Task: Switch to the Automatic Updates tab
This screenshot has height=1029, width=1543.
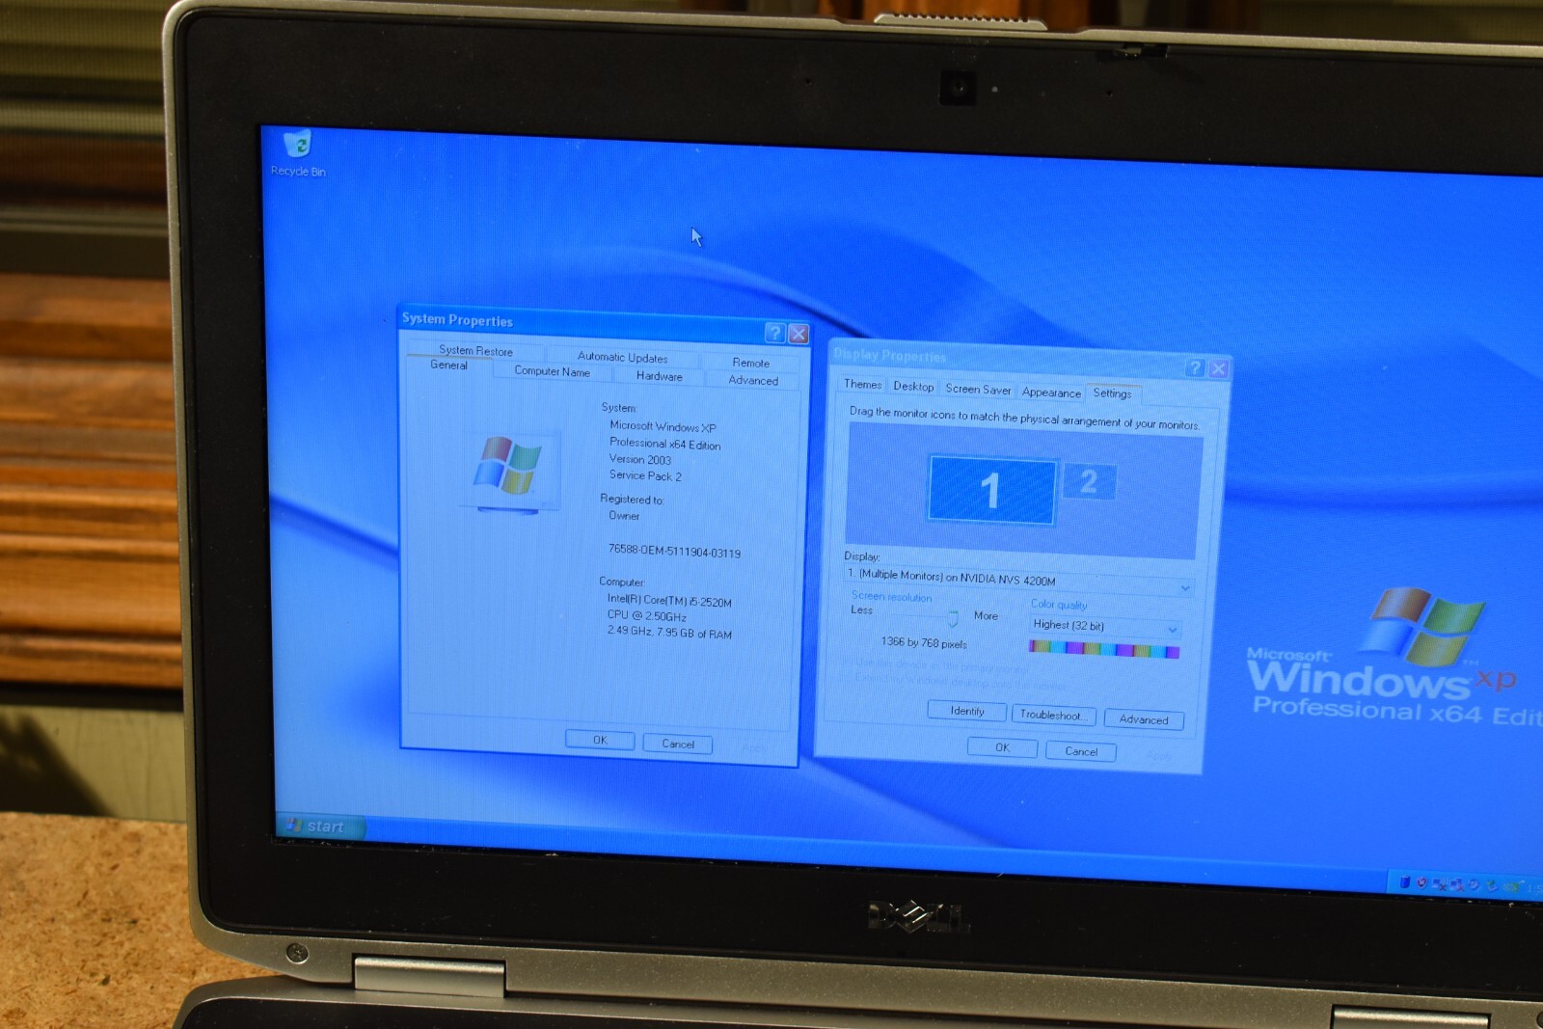Action: [623, 357]
